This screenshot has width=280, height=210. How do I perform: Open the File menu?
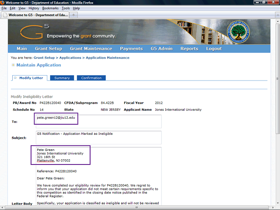click(4, 8)
